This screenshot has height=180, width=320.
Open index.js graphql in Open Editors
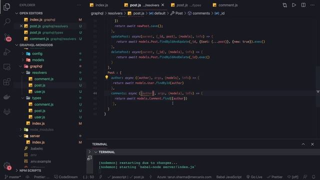tap(42, 19)
